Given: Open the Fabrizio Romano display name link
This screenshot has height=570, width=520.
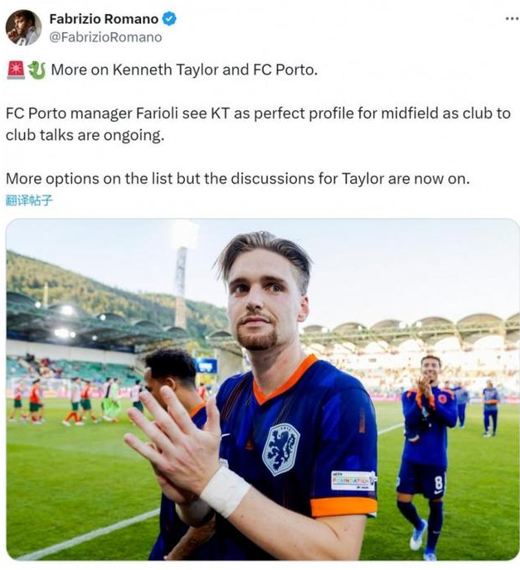Looking at the screenshot, I should (104, 19).
